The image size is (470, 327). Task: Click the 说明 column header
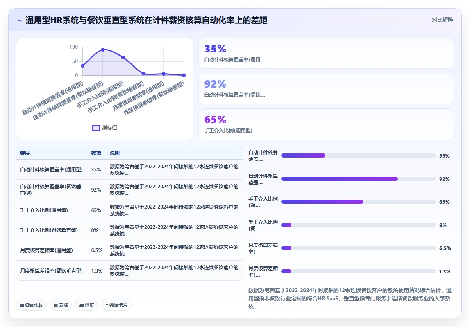[114, 153]
